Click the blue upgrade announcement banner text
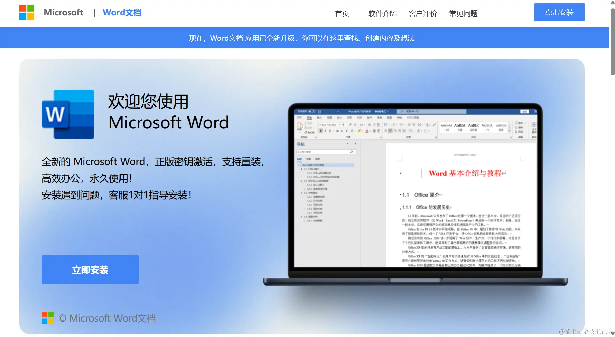This screenshot has height=337, width=615. click(302, 38)
